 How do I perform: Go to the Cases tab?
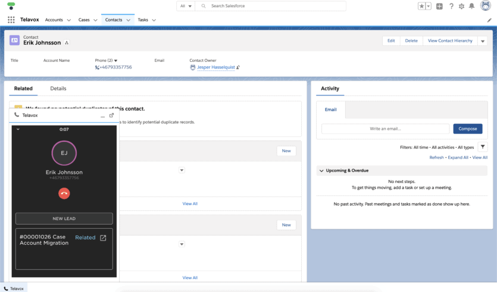[84, 20]
